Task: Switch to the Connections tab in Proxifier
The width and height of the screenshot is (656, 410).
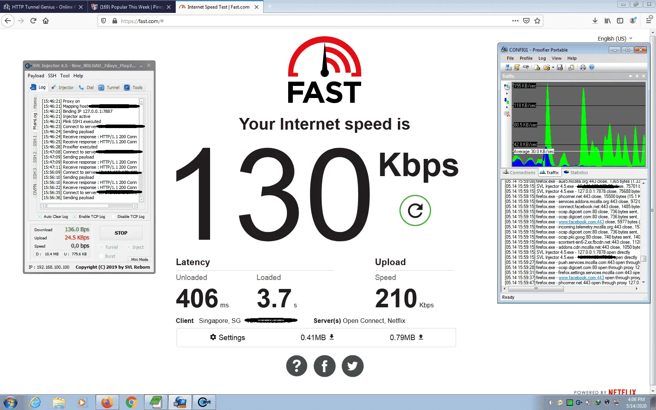Action: coord(519,173)
